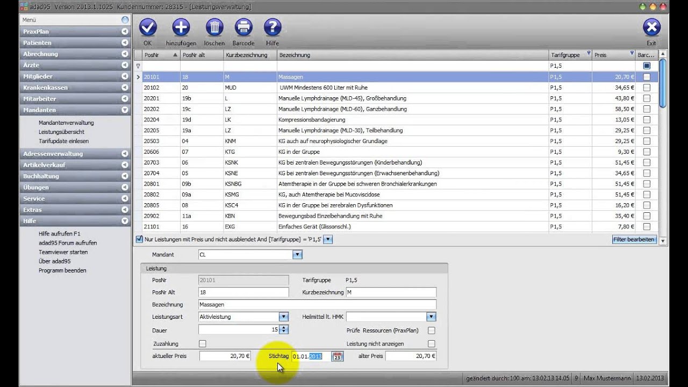Open Leistungsübersicht in the Mandanten menu
This screenshot has width=688, height=387.
(61, 132)
